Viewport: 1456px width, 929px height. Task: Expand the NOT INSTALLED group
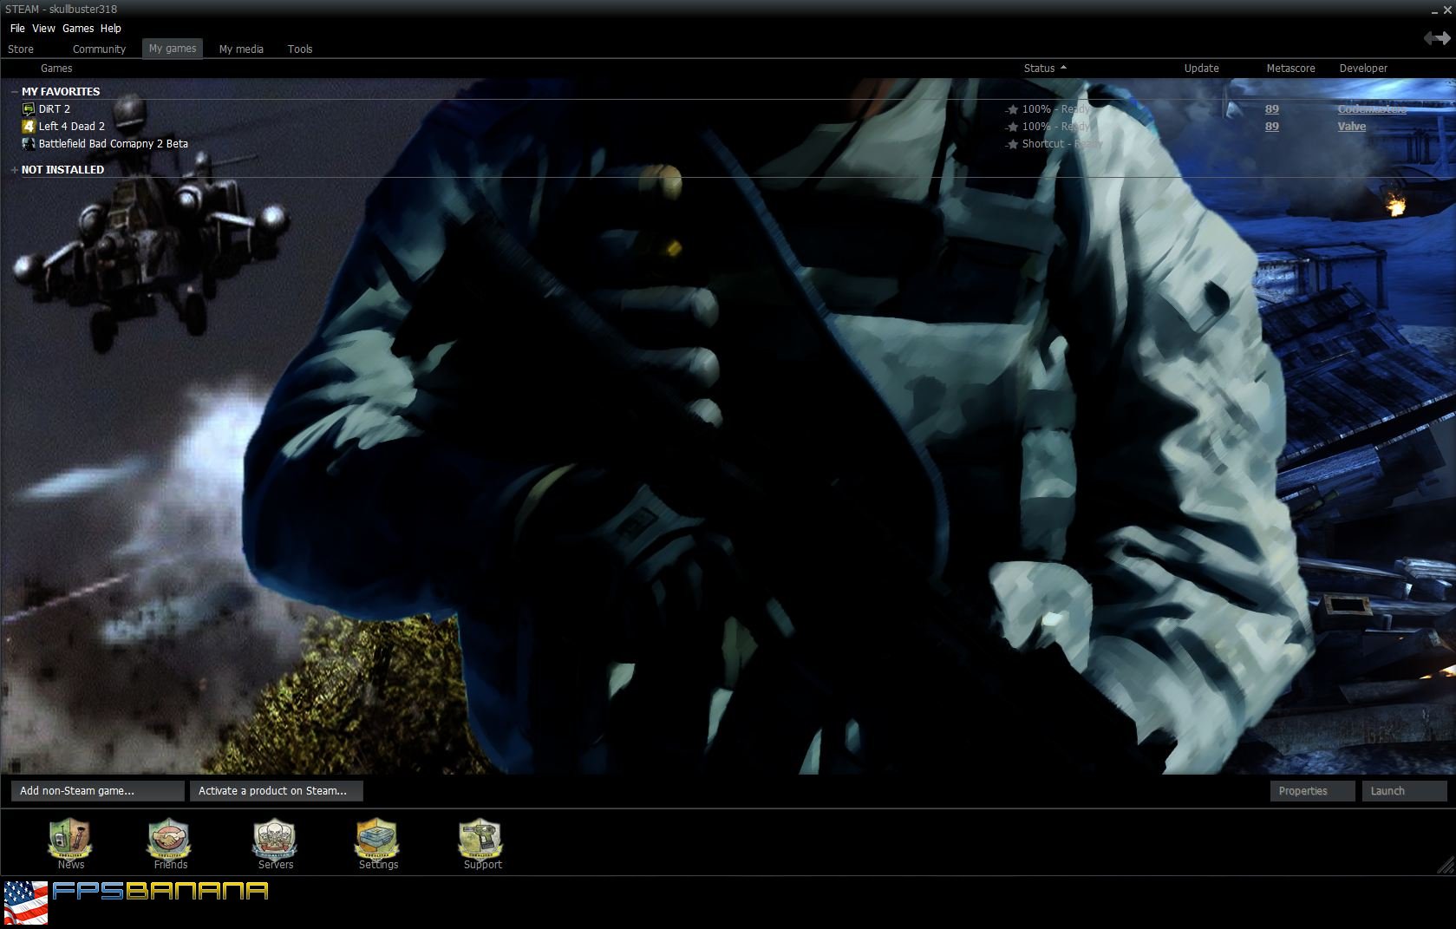(x=14, y=170)
